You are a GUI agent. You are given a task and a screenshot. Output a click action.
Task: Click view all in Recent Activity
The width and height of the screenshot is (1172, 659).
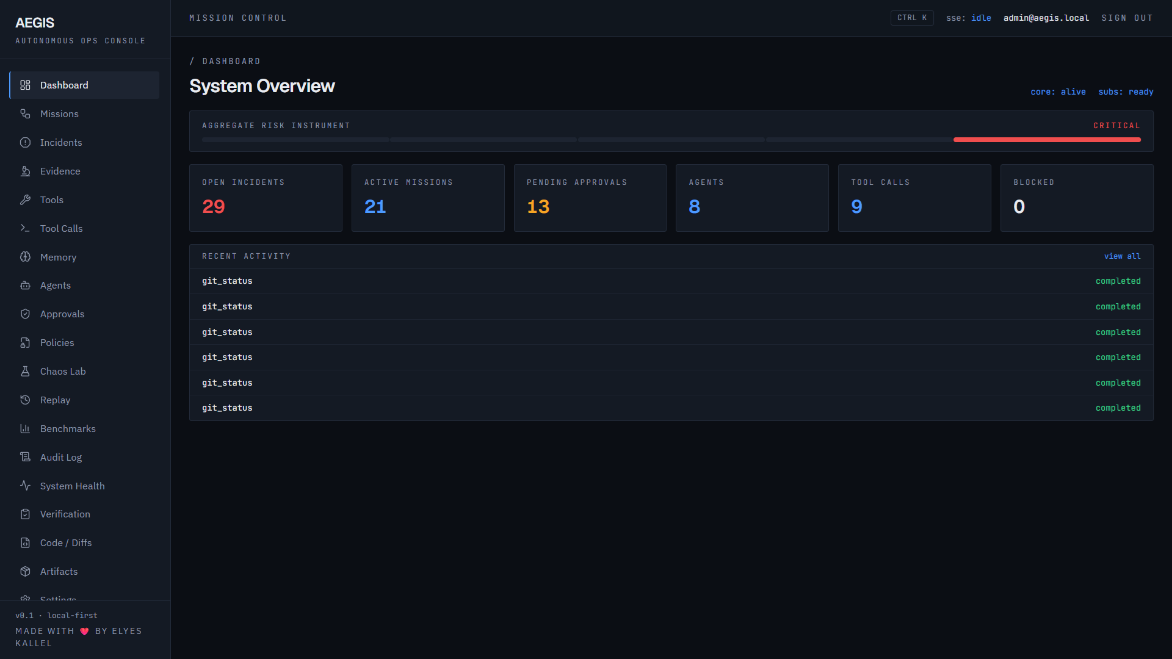pyautogui.click(x=1122, y=256)
